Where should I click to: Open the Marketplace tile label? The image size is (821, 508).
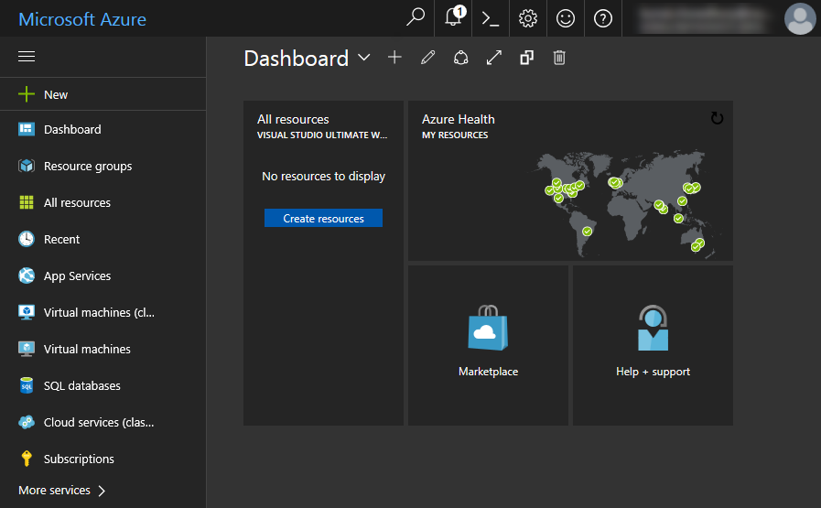pos(488,372)
